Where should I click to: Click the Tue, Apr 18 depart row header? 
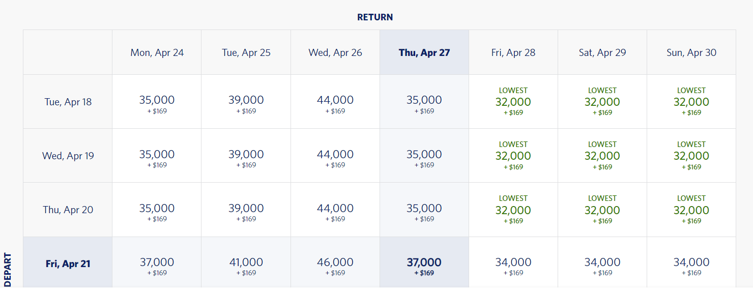[68, 102]
